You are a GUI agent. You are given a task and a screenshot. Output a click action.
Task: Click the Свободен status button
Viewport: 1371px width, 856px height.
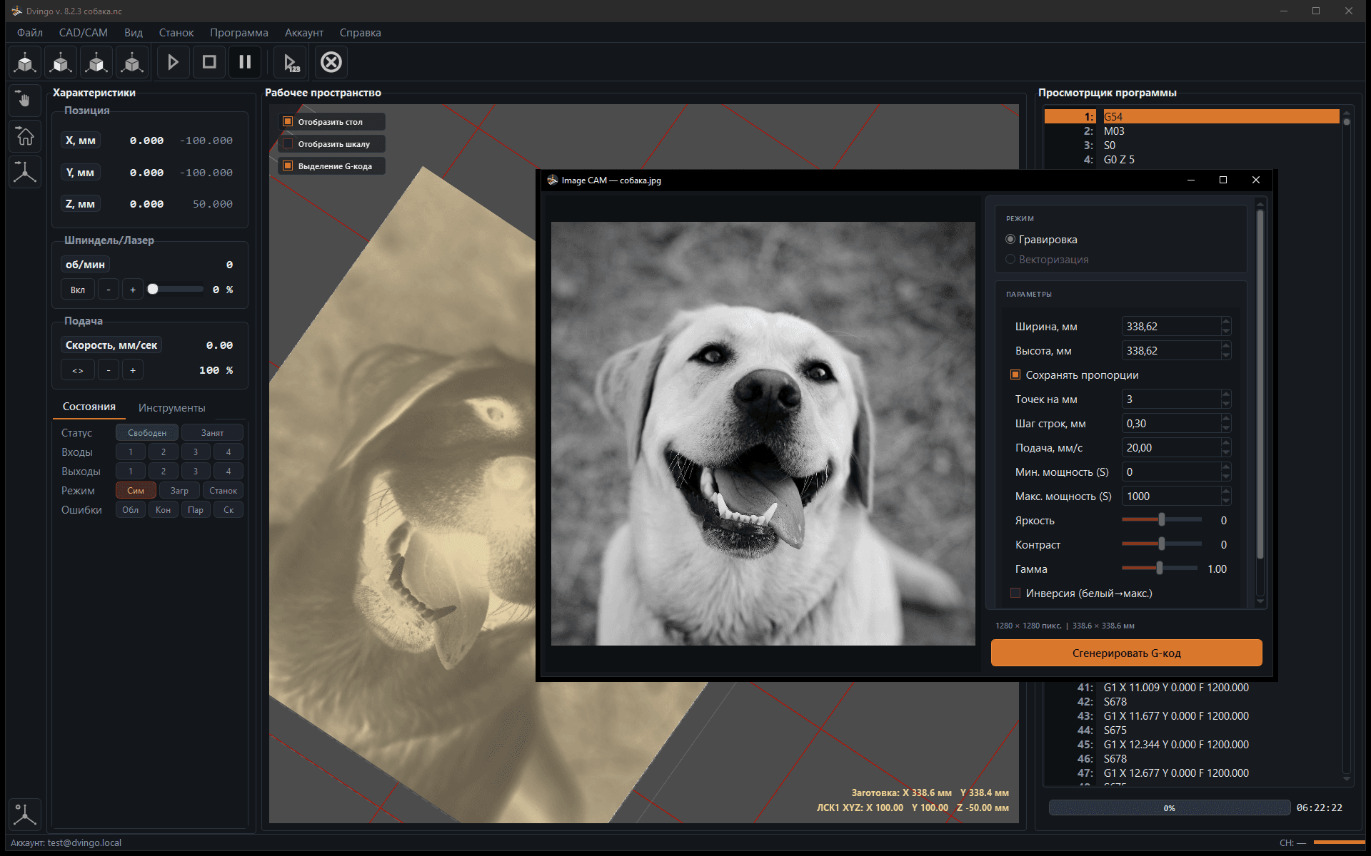147,432
